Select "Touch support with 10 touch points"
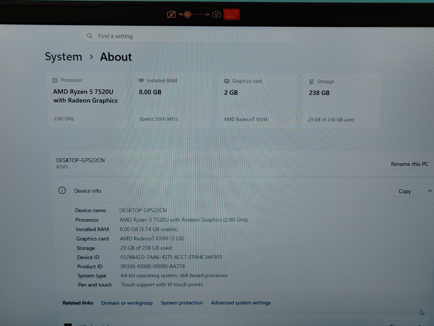 162,285
